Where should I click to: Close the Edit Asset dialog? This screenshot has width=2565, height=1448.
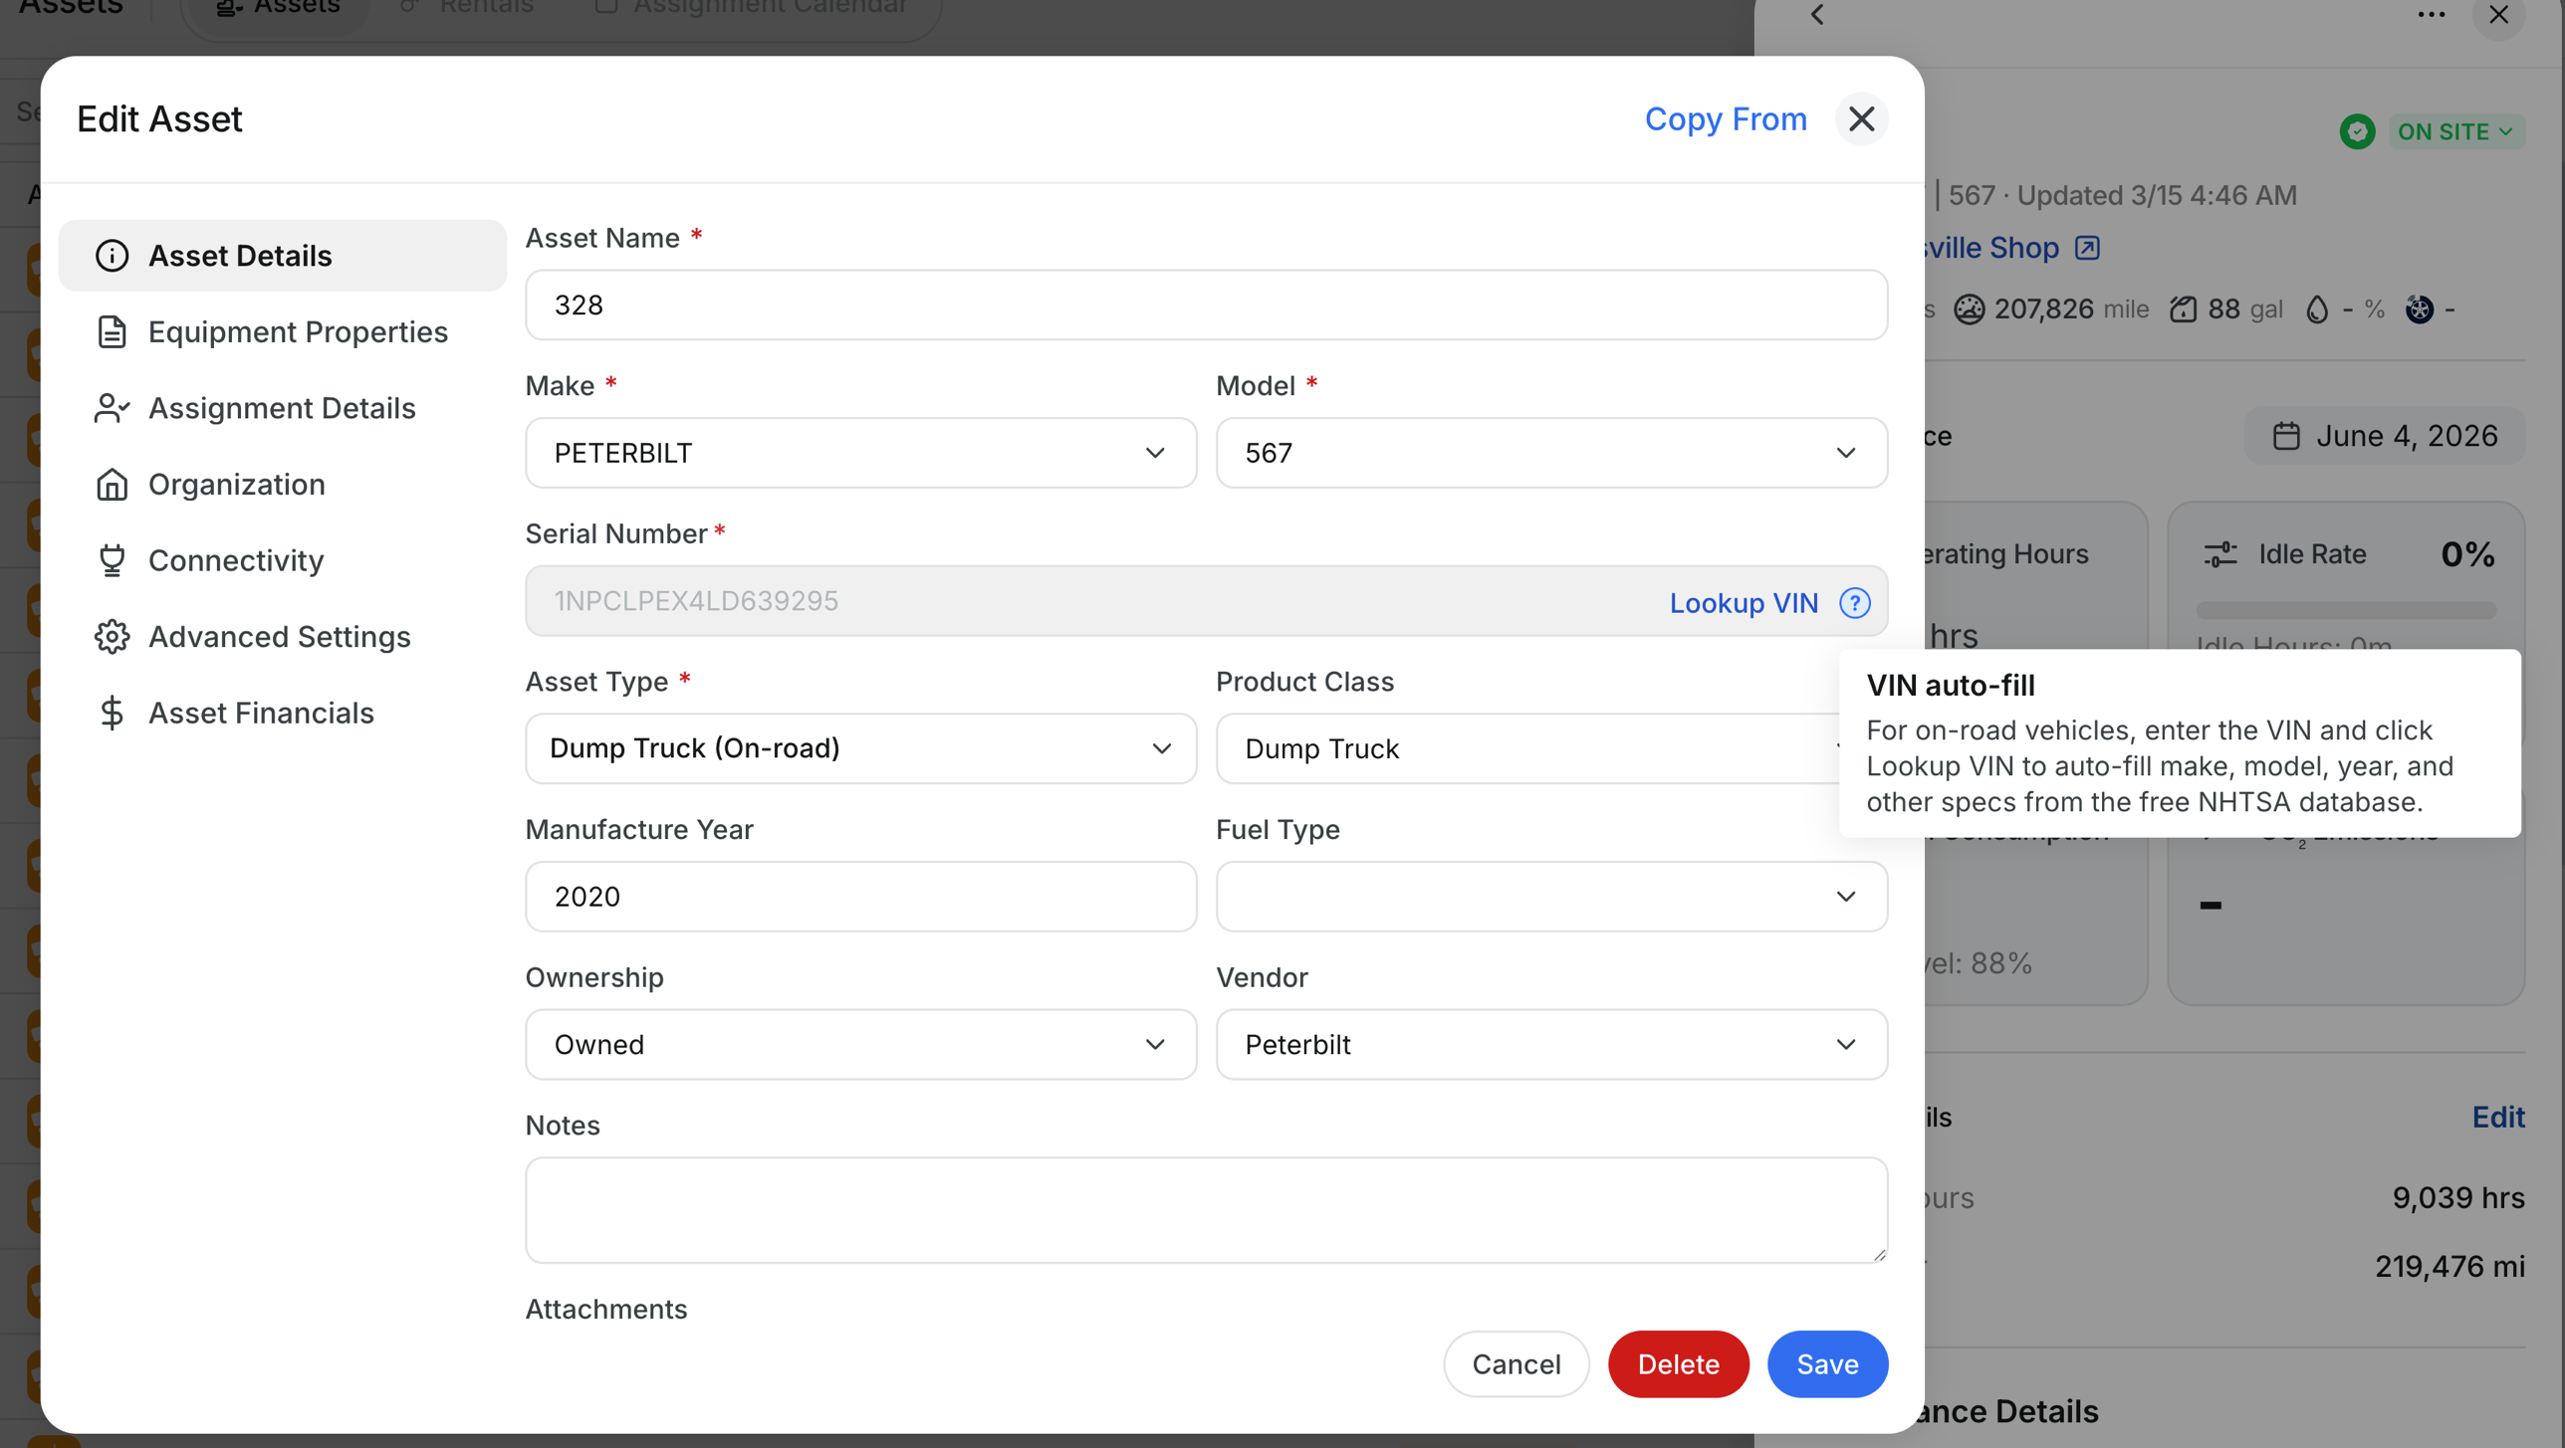pos(1861,118)
